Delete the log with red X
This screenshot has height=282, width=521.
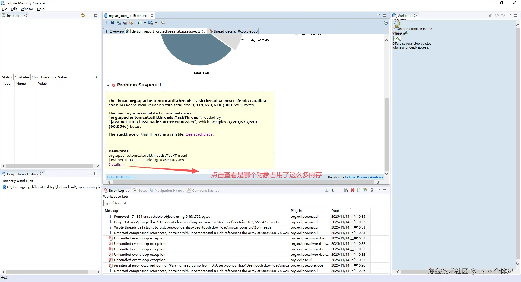[352, 190]
